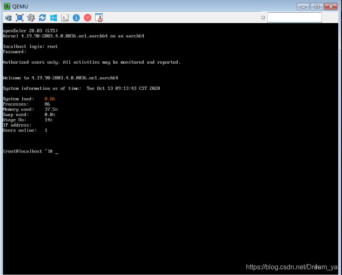This screenshot has width=342, height=275.
Task: Open the settings gear icon
Action: point(31,18)
